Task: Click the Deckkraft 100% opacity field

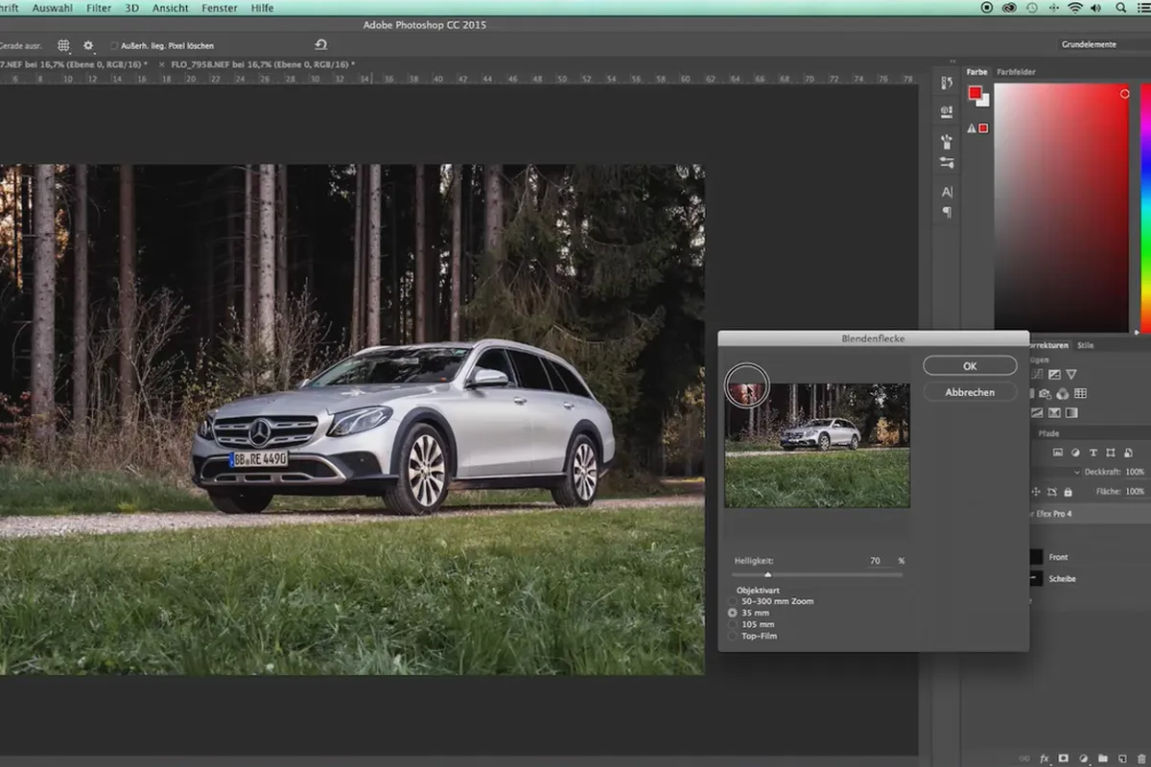Action: pyautogui.click(x=1135, y=472)
